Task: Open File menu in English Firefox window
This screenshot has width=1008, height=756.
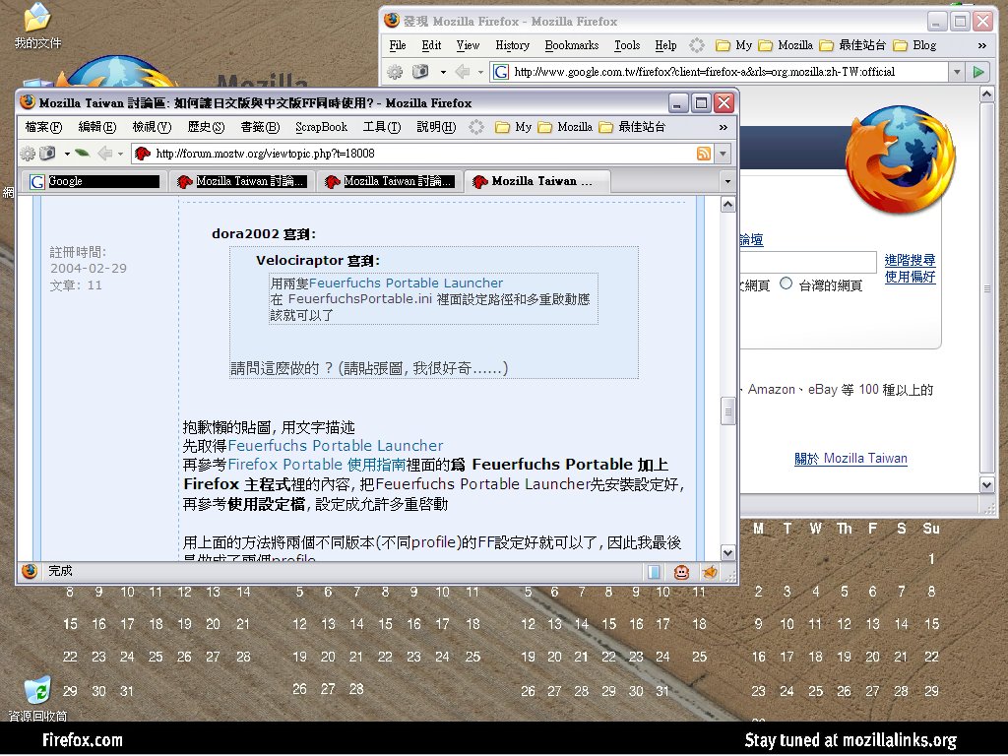Action: [398, 45]
